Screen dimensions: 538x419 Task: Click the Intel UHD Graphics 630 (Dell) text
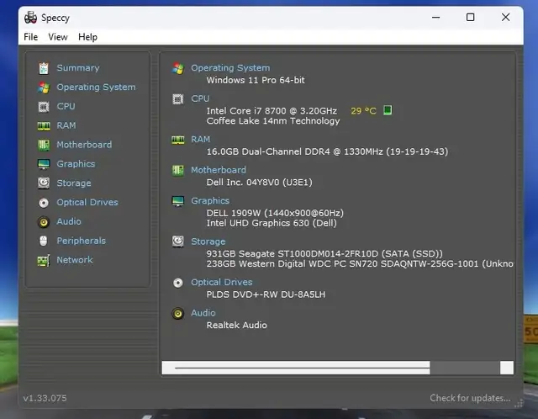click(x=272, y=223)
